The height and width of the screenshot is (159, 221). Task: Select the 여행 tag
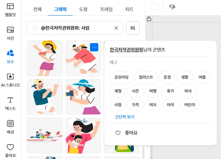[x=153, y=91]
